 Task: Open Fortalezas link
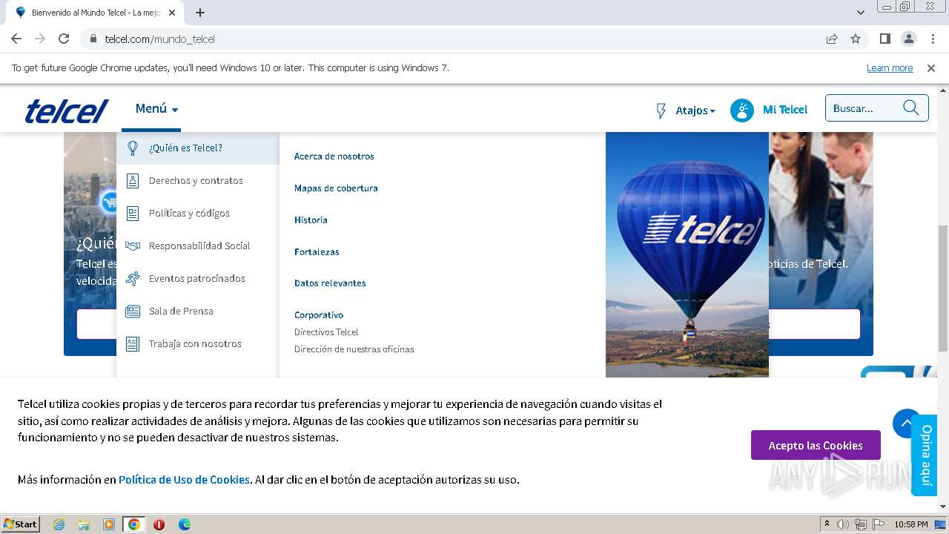coord(317,252)
